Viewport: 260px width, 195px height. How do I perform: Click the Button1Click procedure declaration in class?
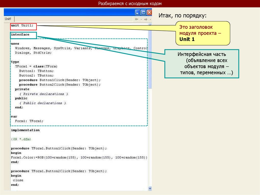coord(60,80)
